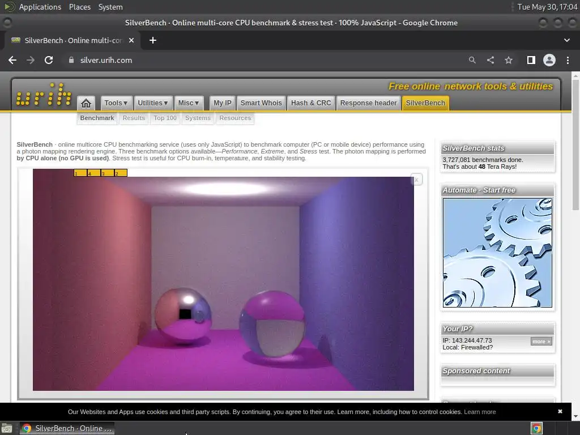Switch to the Resources sub-tab

pyautogui.click(x=235, y=118)
